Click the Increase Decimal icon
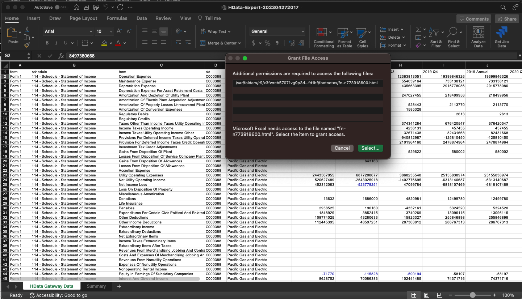The image size is (522, 299). pyautogui.click(x=292, y=43)
